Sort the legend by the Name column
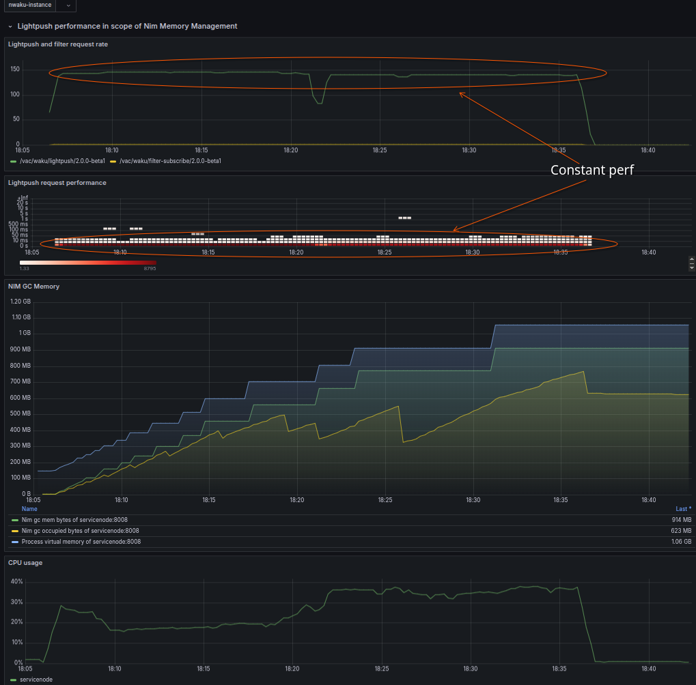The width and height of the screenshot is (696, 685). point(29,508)
